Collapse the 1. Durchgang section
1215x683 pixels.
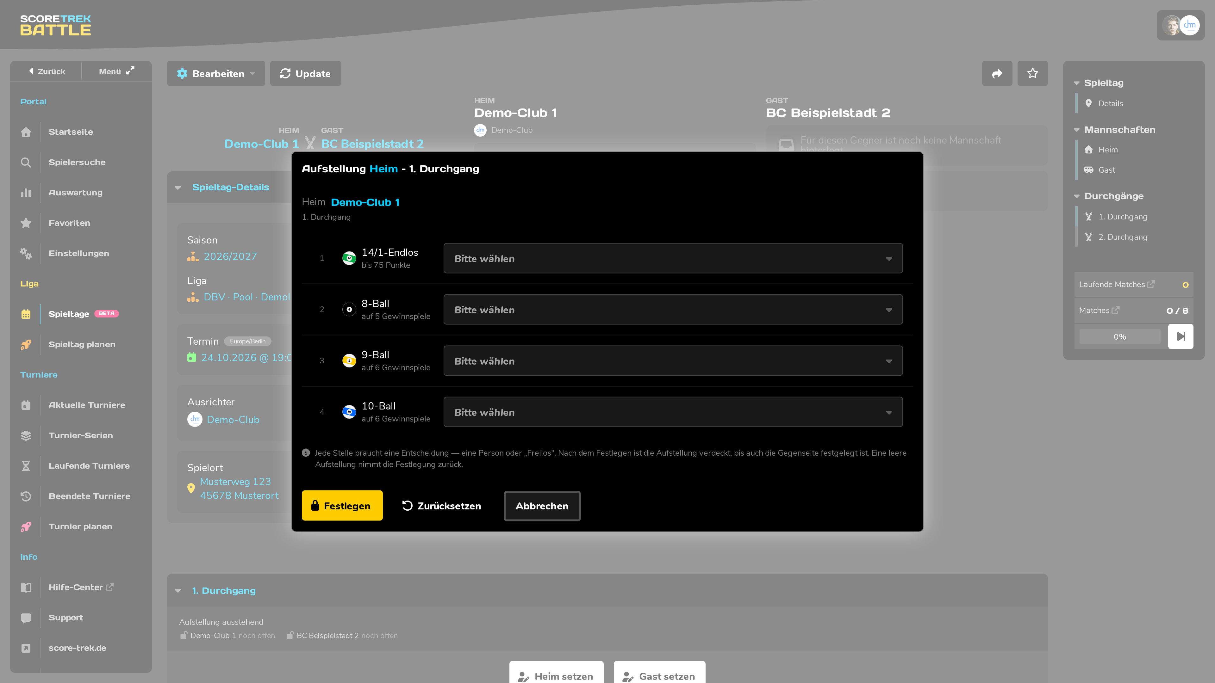tap(178, 591)
